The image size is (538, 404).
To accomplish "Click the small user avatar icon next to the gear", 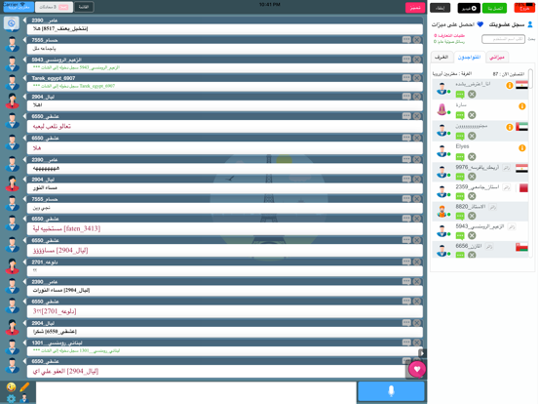I will (24, 399).
